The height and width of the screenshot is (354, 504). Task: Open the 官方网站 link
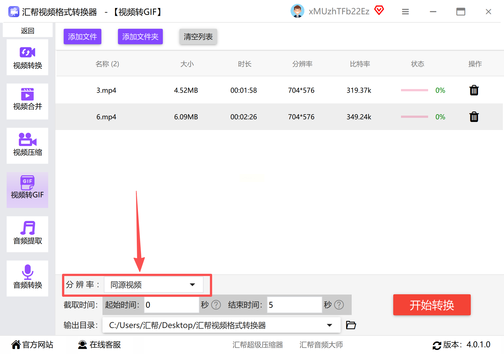32,345
